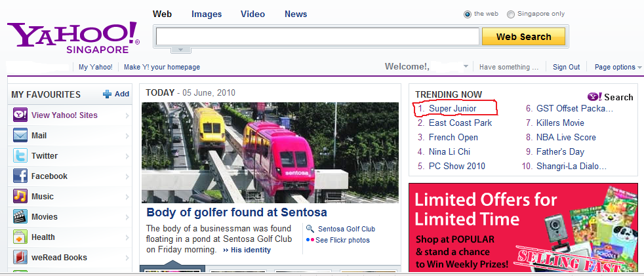Click the View Yahoo! Sites icon

pyautogui.click(x=20, y=115)
